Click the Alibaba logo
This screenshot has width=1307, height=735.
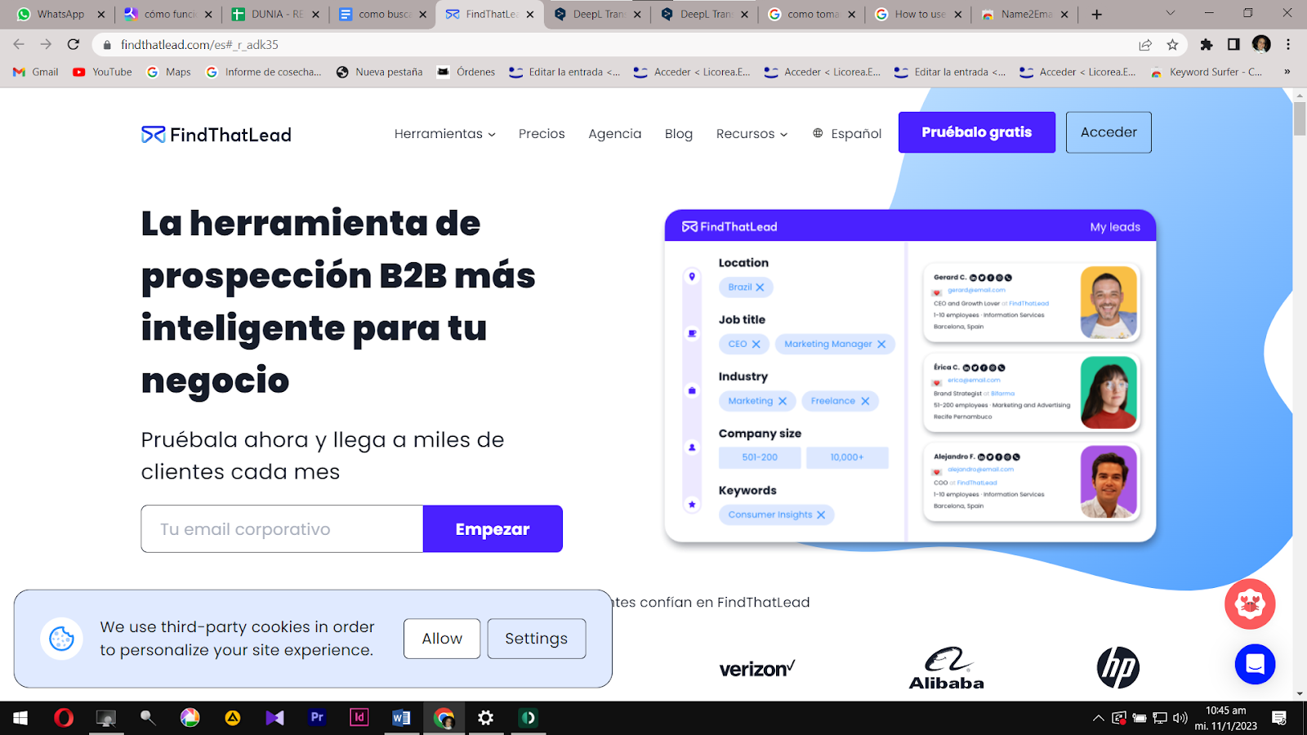click(947, 668)
